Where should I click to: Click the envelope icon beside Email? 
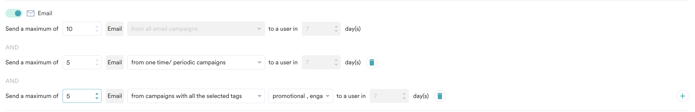point(30,13)
